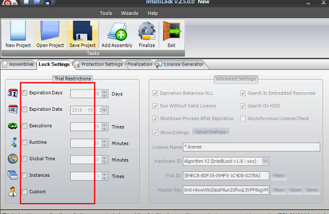Increase the Runtime minutes spinner

(104, 142)
